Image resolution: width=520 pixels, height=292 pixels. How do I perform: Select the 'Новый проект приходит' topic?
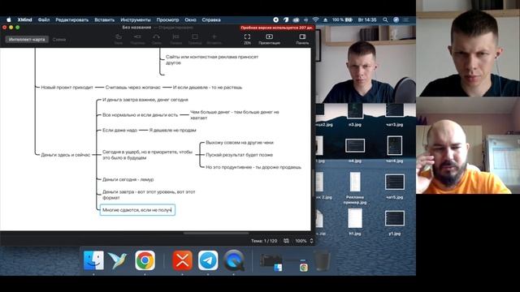(x=67, y=88)
